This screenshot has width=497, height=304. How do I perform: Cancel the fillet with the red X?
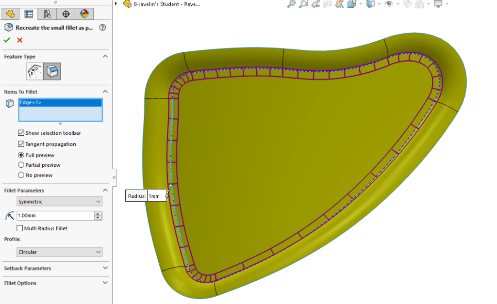(x=19, y=40)
